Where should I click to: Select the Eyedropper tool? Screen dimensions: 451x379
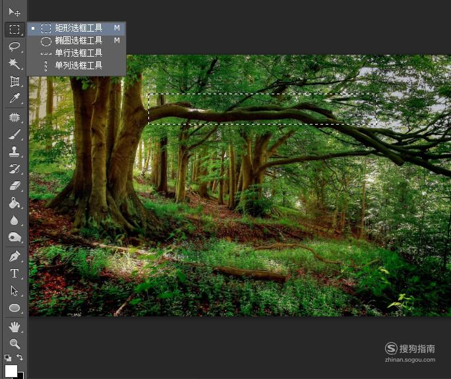coord(14,98)
